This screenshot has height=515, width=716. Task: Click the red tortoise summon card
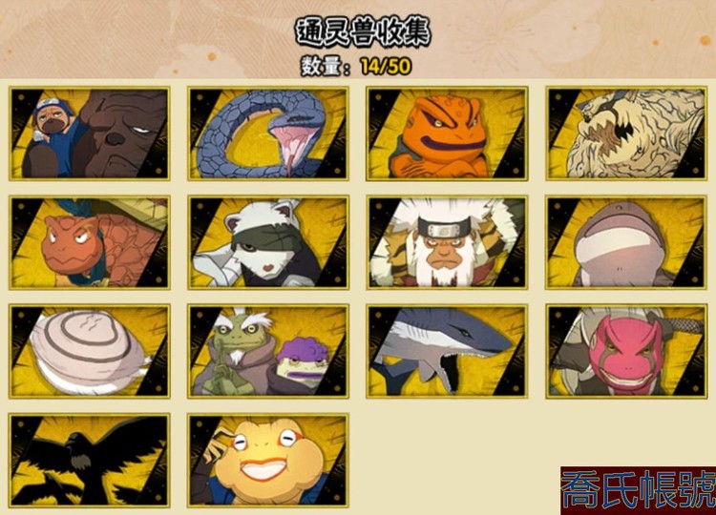click(90, 242)
